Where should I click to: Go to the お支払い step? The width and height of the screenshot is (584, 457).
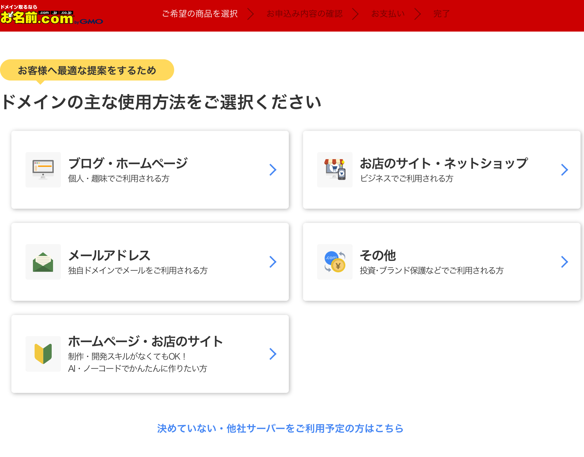[x=388, y=14]
